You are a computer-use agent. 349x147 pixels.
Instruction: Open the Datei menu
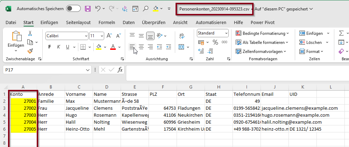point(11,22)
